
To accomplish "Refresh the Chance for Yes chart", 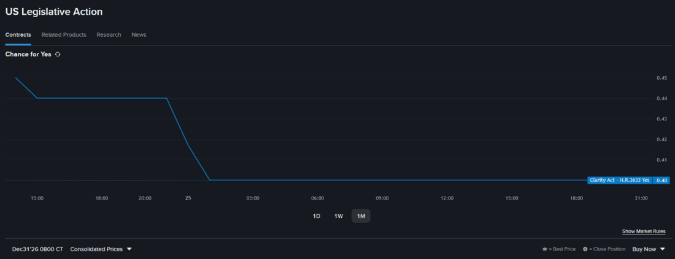I will 58,55.
